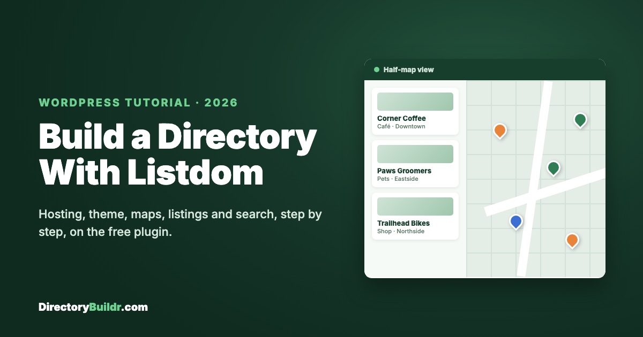The height and width of the screenshot is (337, 643).
Task: Click the green pin in the map's upper corner
Action: [x=580, y=120]
